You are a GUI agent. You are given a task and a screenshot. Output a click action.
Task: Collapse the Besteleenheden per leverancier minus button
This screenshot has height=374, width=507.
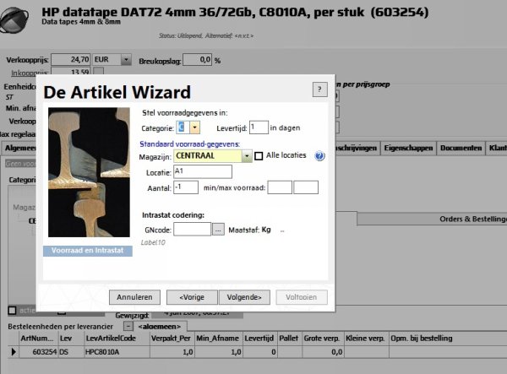point(128,326)
